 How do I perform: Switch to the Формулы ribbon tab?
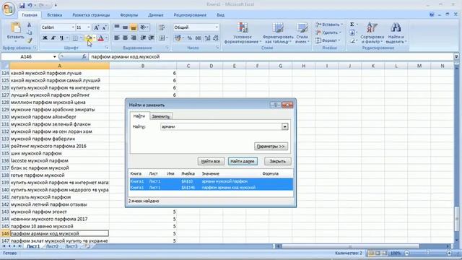pos(129,15)
